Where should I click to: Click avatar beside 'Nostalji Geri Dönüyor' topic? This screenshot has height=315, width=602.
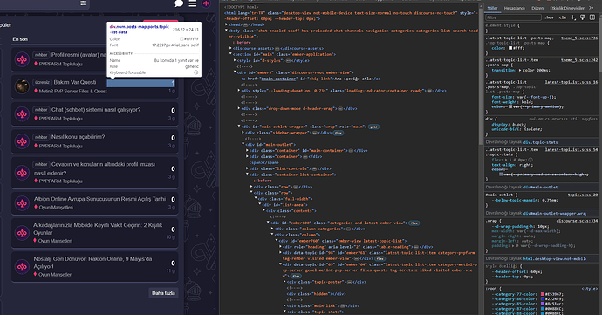pos(23,266)
